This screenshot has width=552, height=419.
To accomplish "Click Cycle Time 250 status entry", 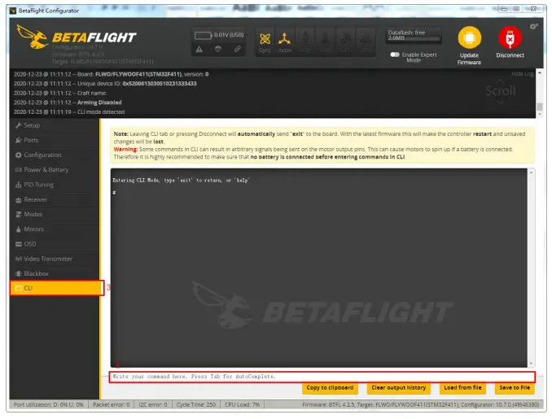I will (x=195, y=404).
